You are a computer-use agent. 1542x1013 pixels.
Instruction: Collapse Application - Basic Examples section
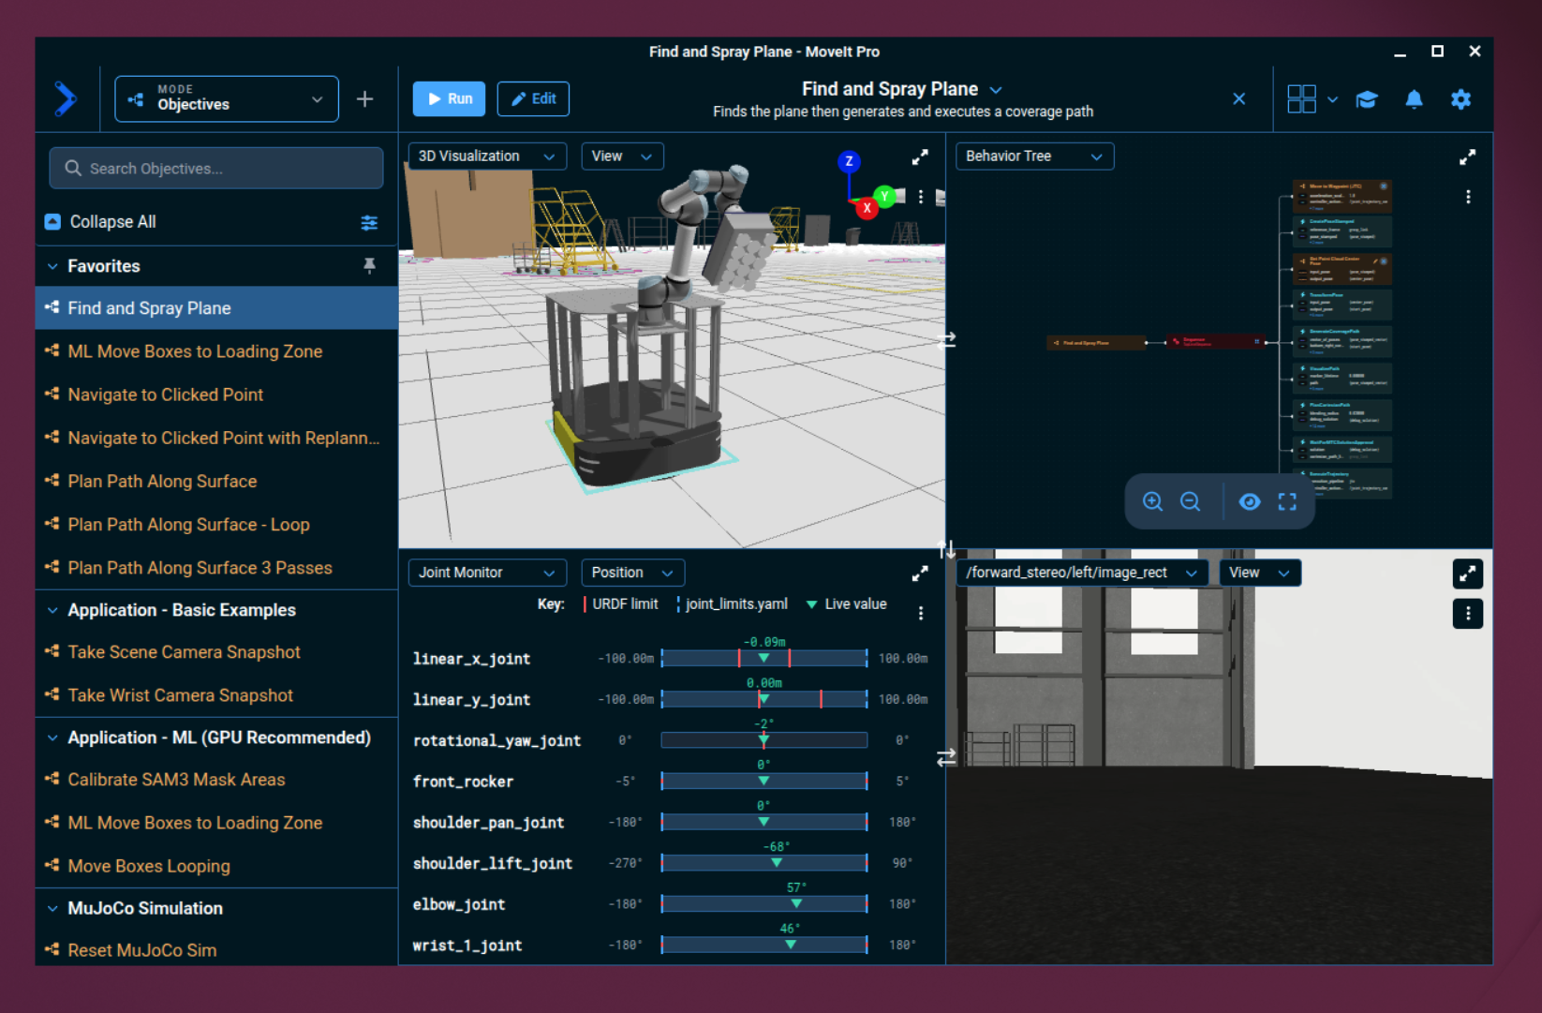point(52,610)
